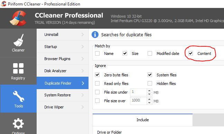The width and height of the screenshot is (224, 134).
Task: Open the Cleaner broom icon section
Action: (x=18, y=40)
